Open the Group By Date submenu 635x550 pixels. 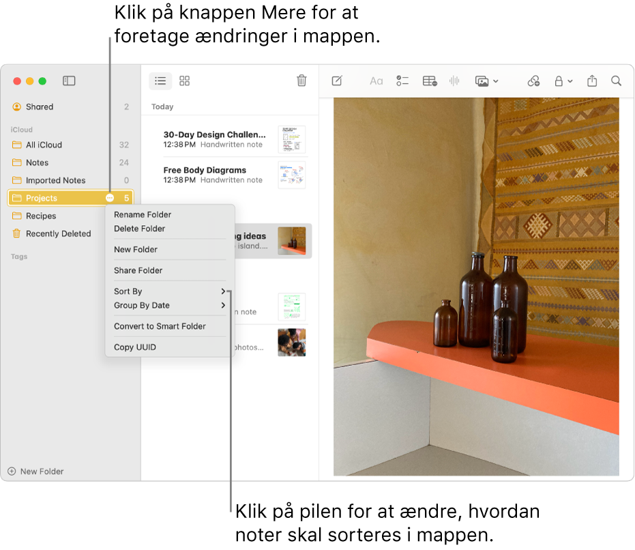[170, 305]
